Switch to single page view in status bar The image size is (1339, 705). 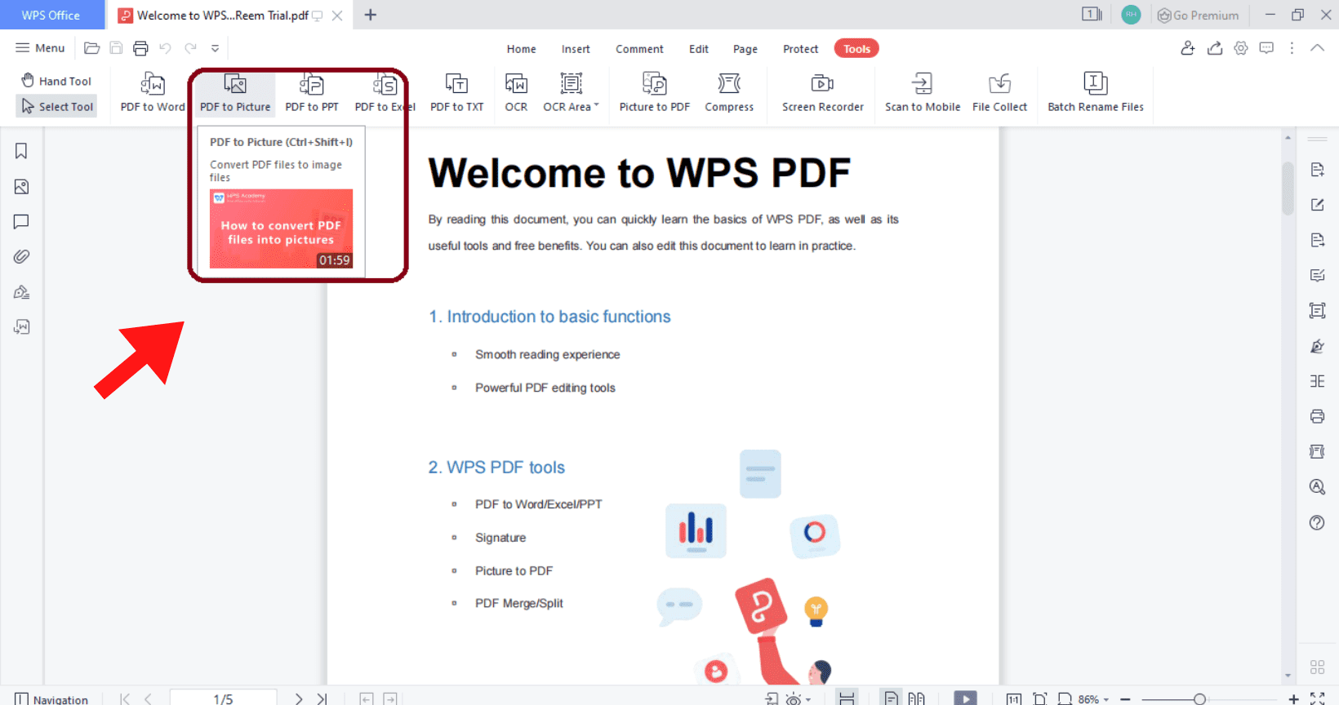891,698
